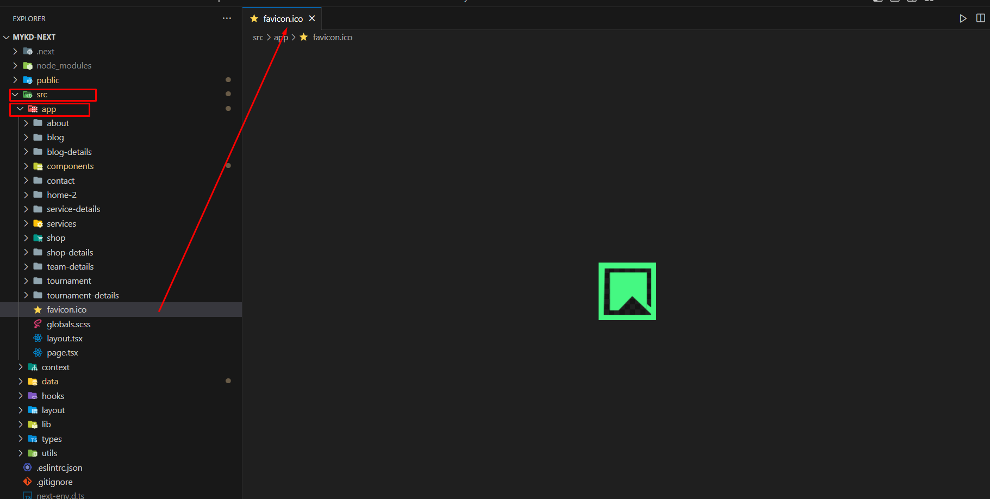Viewport: 990px width, 499px height.
Task: Click the components folder icon
Action: pyautogui.click(x=38, y=166)
